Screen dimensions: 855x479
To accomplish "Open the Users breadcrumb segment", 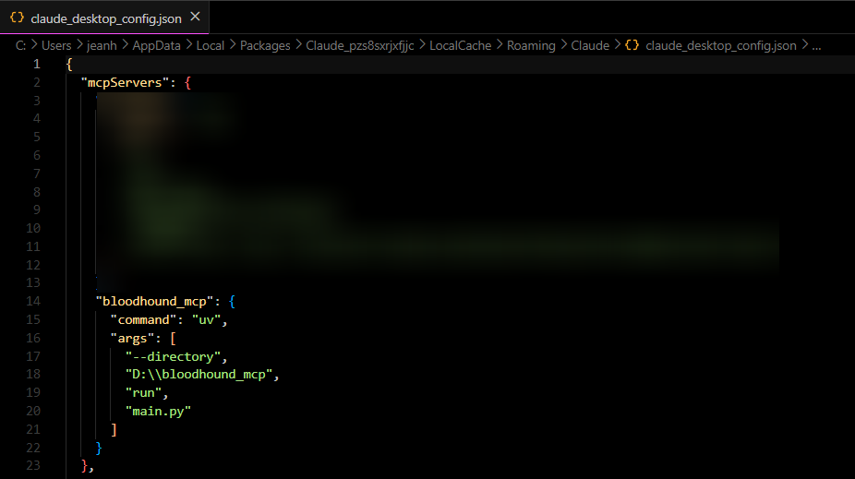I will coord(56,46).
